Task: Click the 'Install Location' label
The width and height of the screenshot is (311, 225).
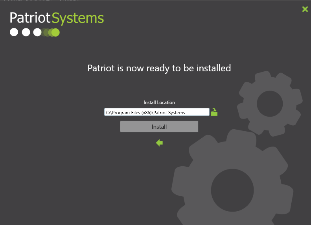Action: tap(159, 102)
